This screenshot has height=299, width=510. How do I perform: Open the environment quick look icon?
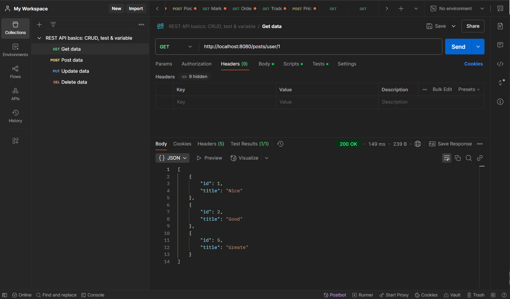[500, 8]
